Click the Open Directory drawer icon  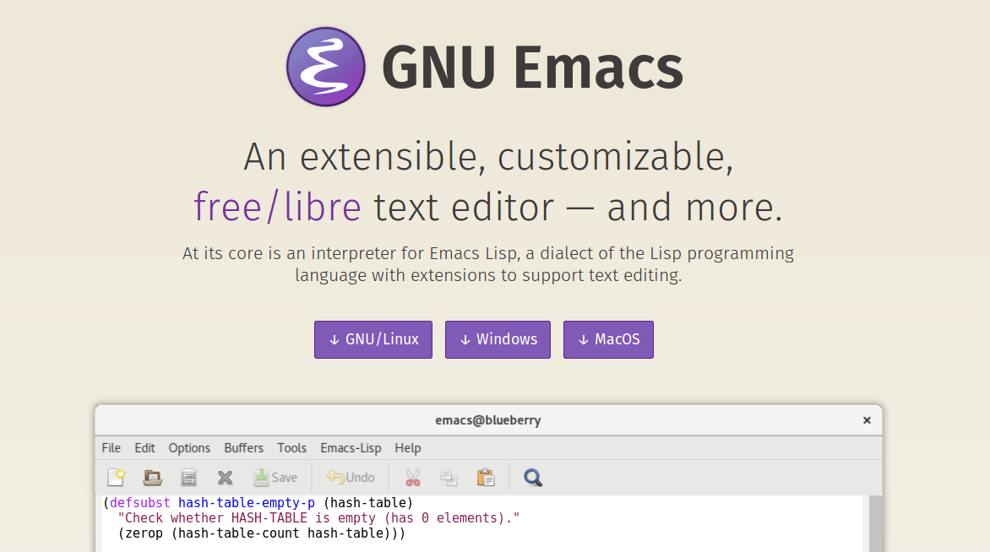[188, 478]
